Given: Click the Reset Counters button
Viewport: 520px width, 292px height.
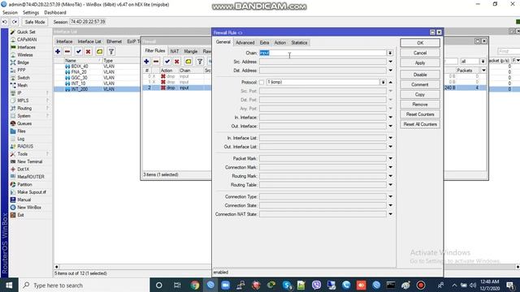Looking at the screenshot, I should pos(420,114).
